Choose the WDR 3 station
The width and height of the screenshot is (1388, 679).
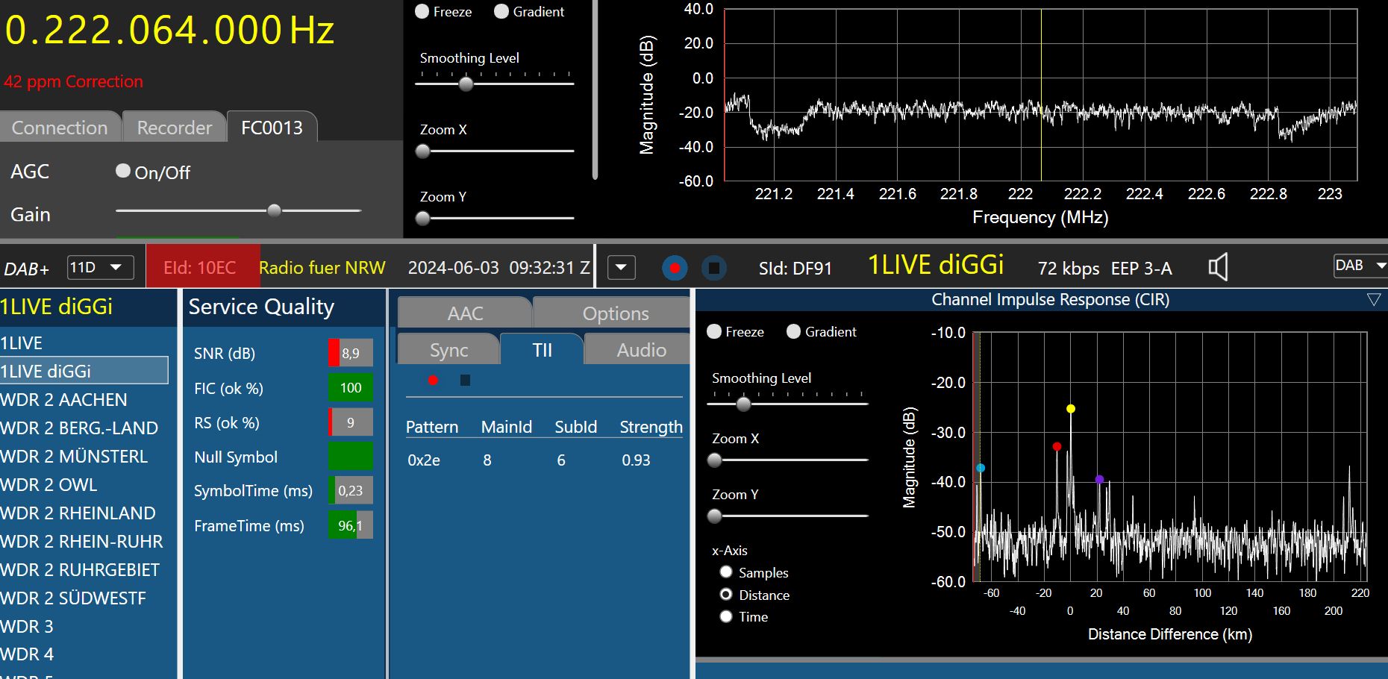pyautogui.click(x=28, y=627)
